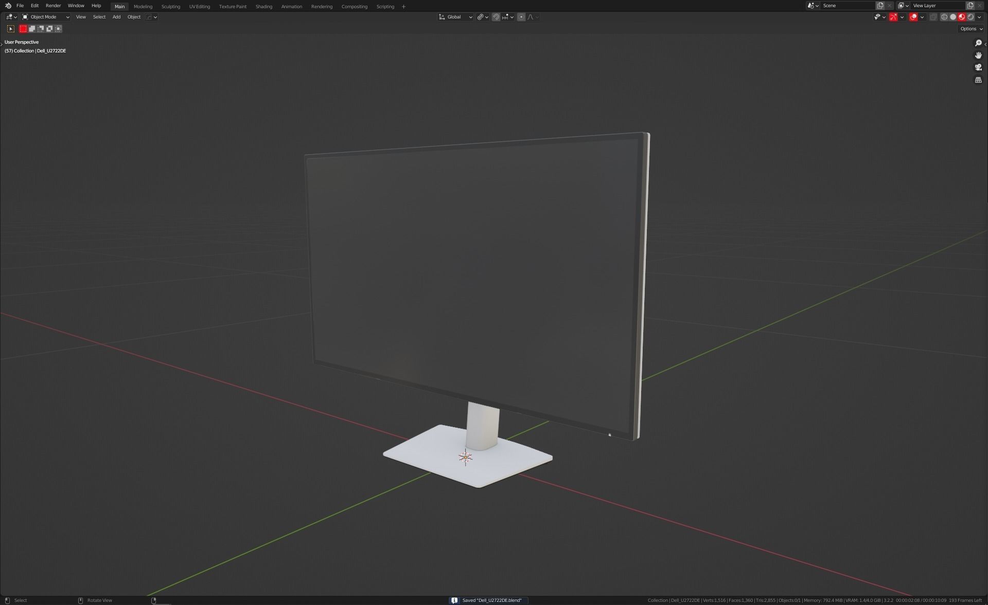Click the zoom view magnifier icon
This screenshot has width=988, height=605.
tap(978, 43)
